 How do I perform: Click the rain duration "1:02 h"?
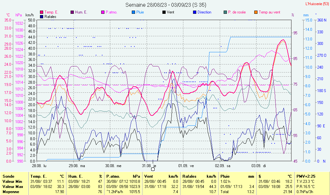pos(225,182)
